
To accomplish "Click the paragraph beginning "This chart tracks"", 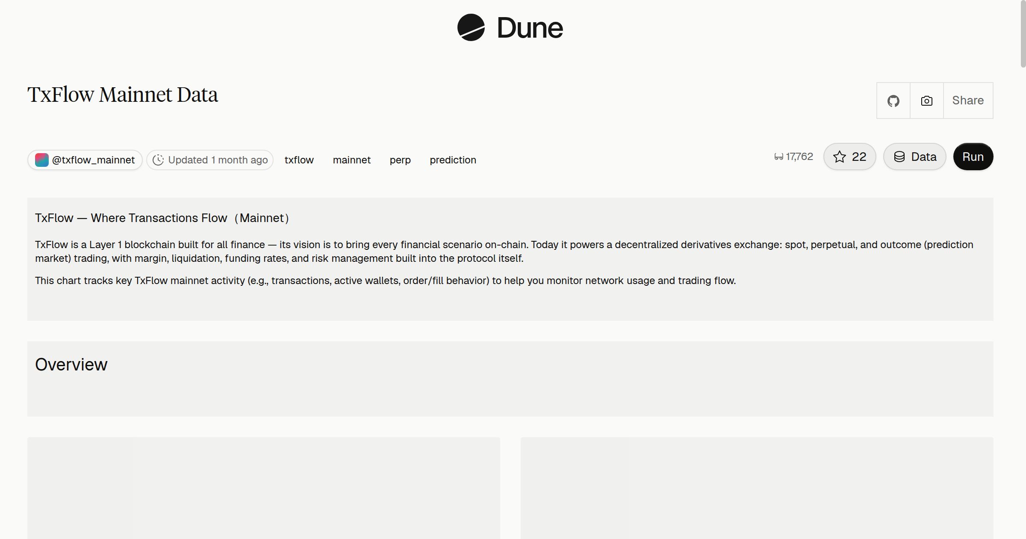I will pos(386,281).
